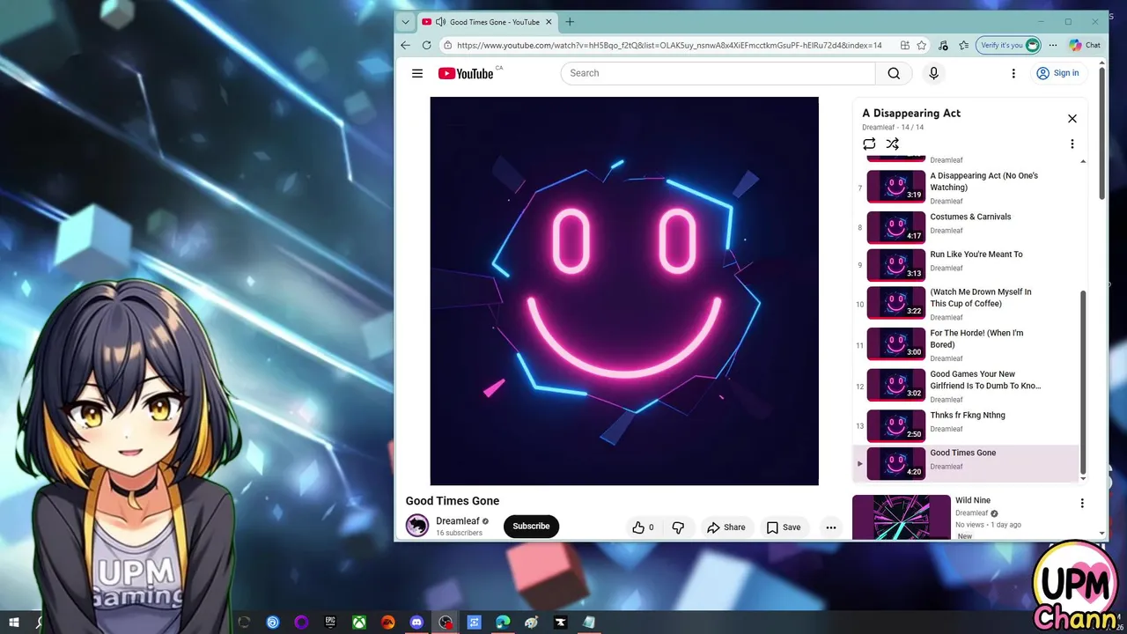Close the A Disappearing Act playlist panel

coord(1072,118)
